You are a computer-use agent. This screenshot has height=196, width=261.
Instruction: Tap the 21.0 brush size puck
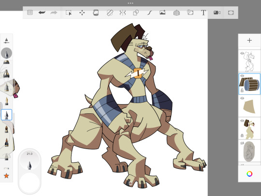[x=29, y=161]
